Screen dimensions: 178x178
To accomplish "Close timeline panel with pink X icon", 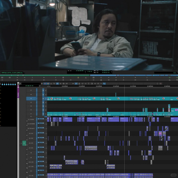I will coord(18,87).
